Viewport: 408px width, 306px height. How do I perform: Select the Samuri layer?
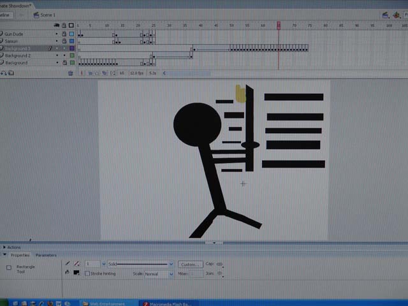[20, 41]
